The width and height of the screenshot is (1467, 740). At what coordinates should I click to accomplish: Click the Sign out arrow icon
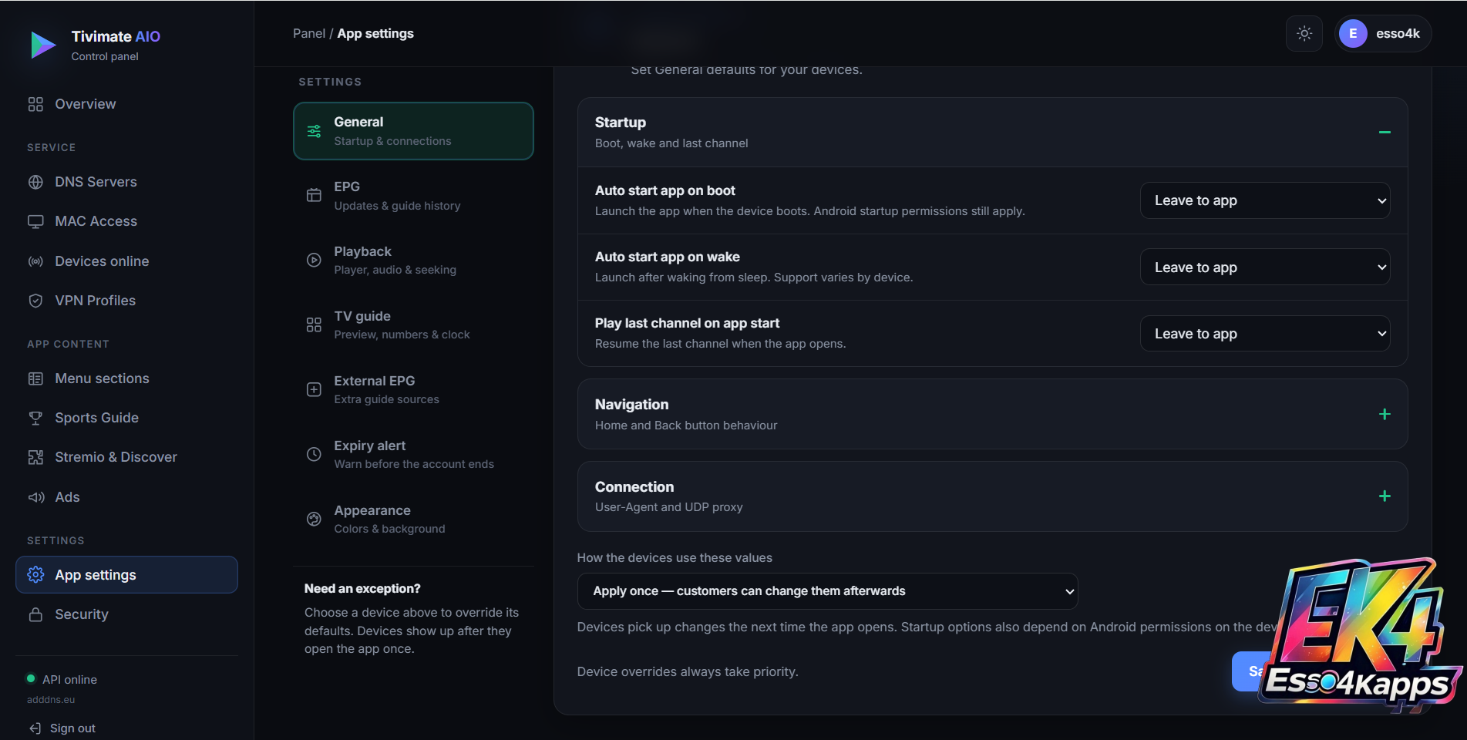tap(35, 728)
